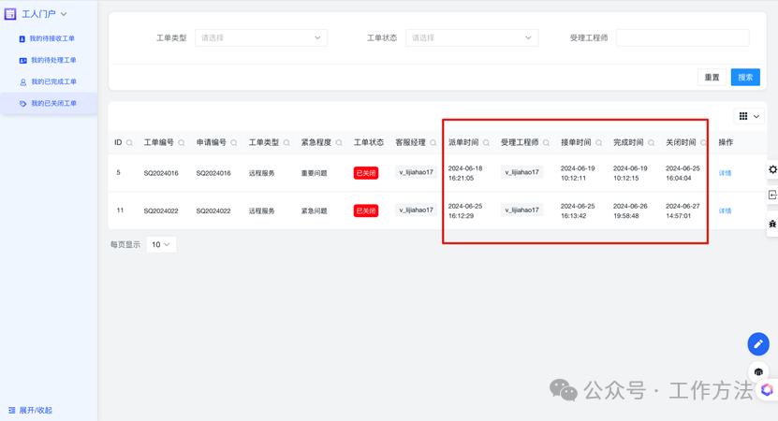The height and width of the screenshot is (421, 778).
Task: Open 我的待接收工单 menu item
Action: click(x=51, y=39)
